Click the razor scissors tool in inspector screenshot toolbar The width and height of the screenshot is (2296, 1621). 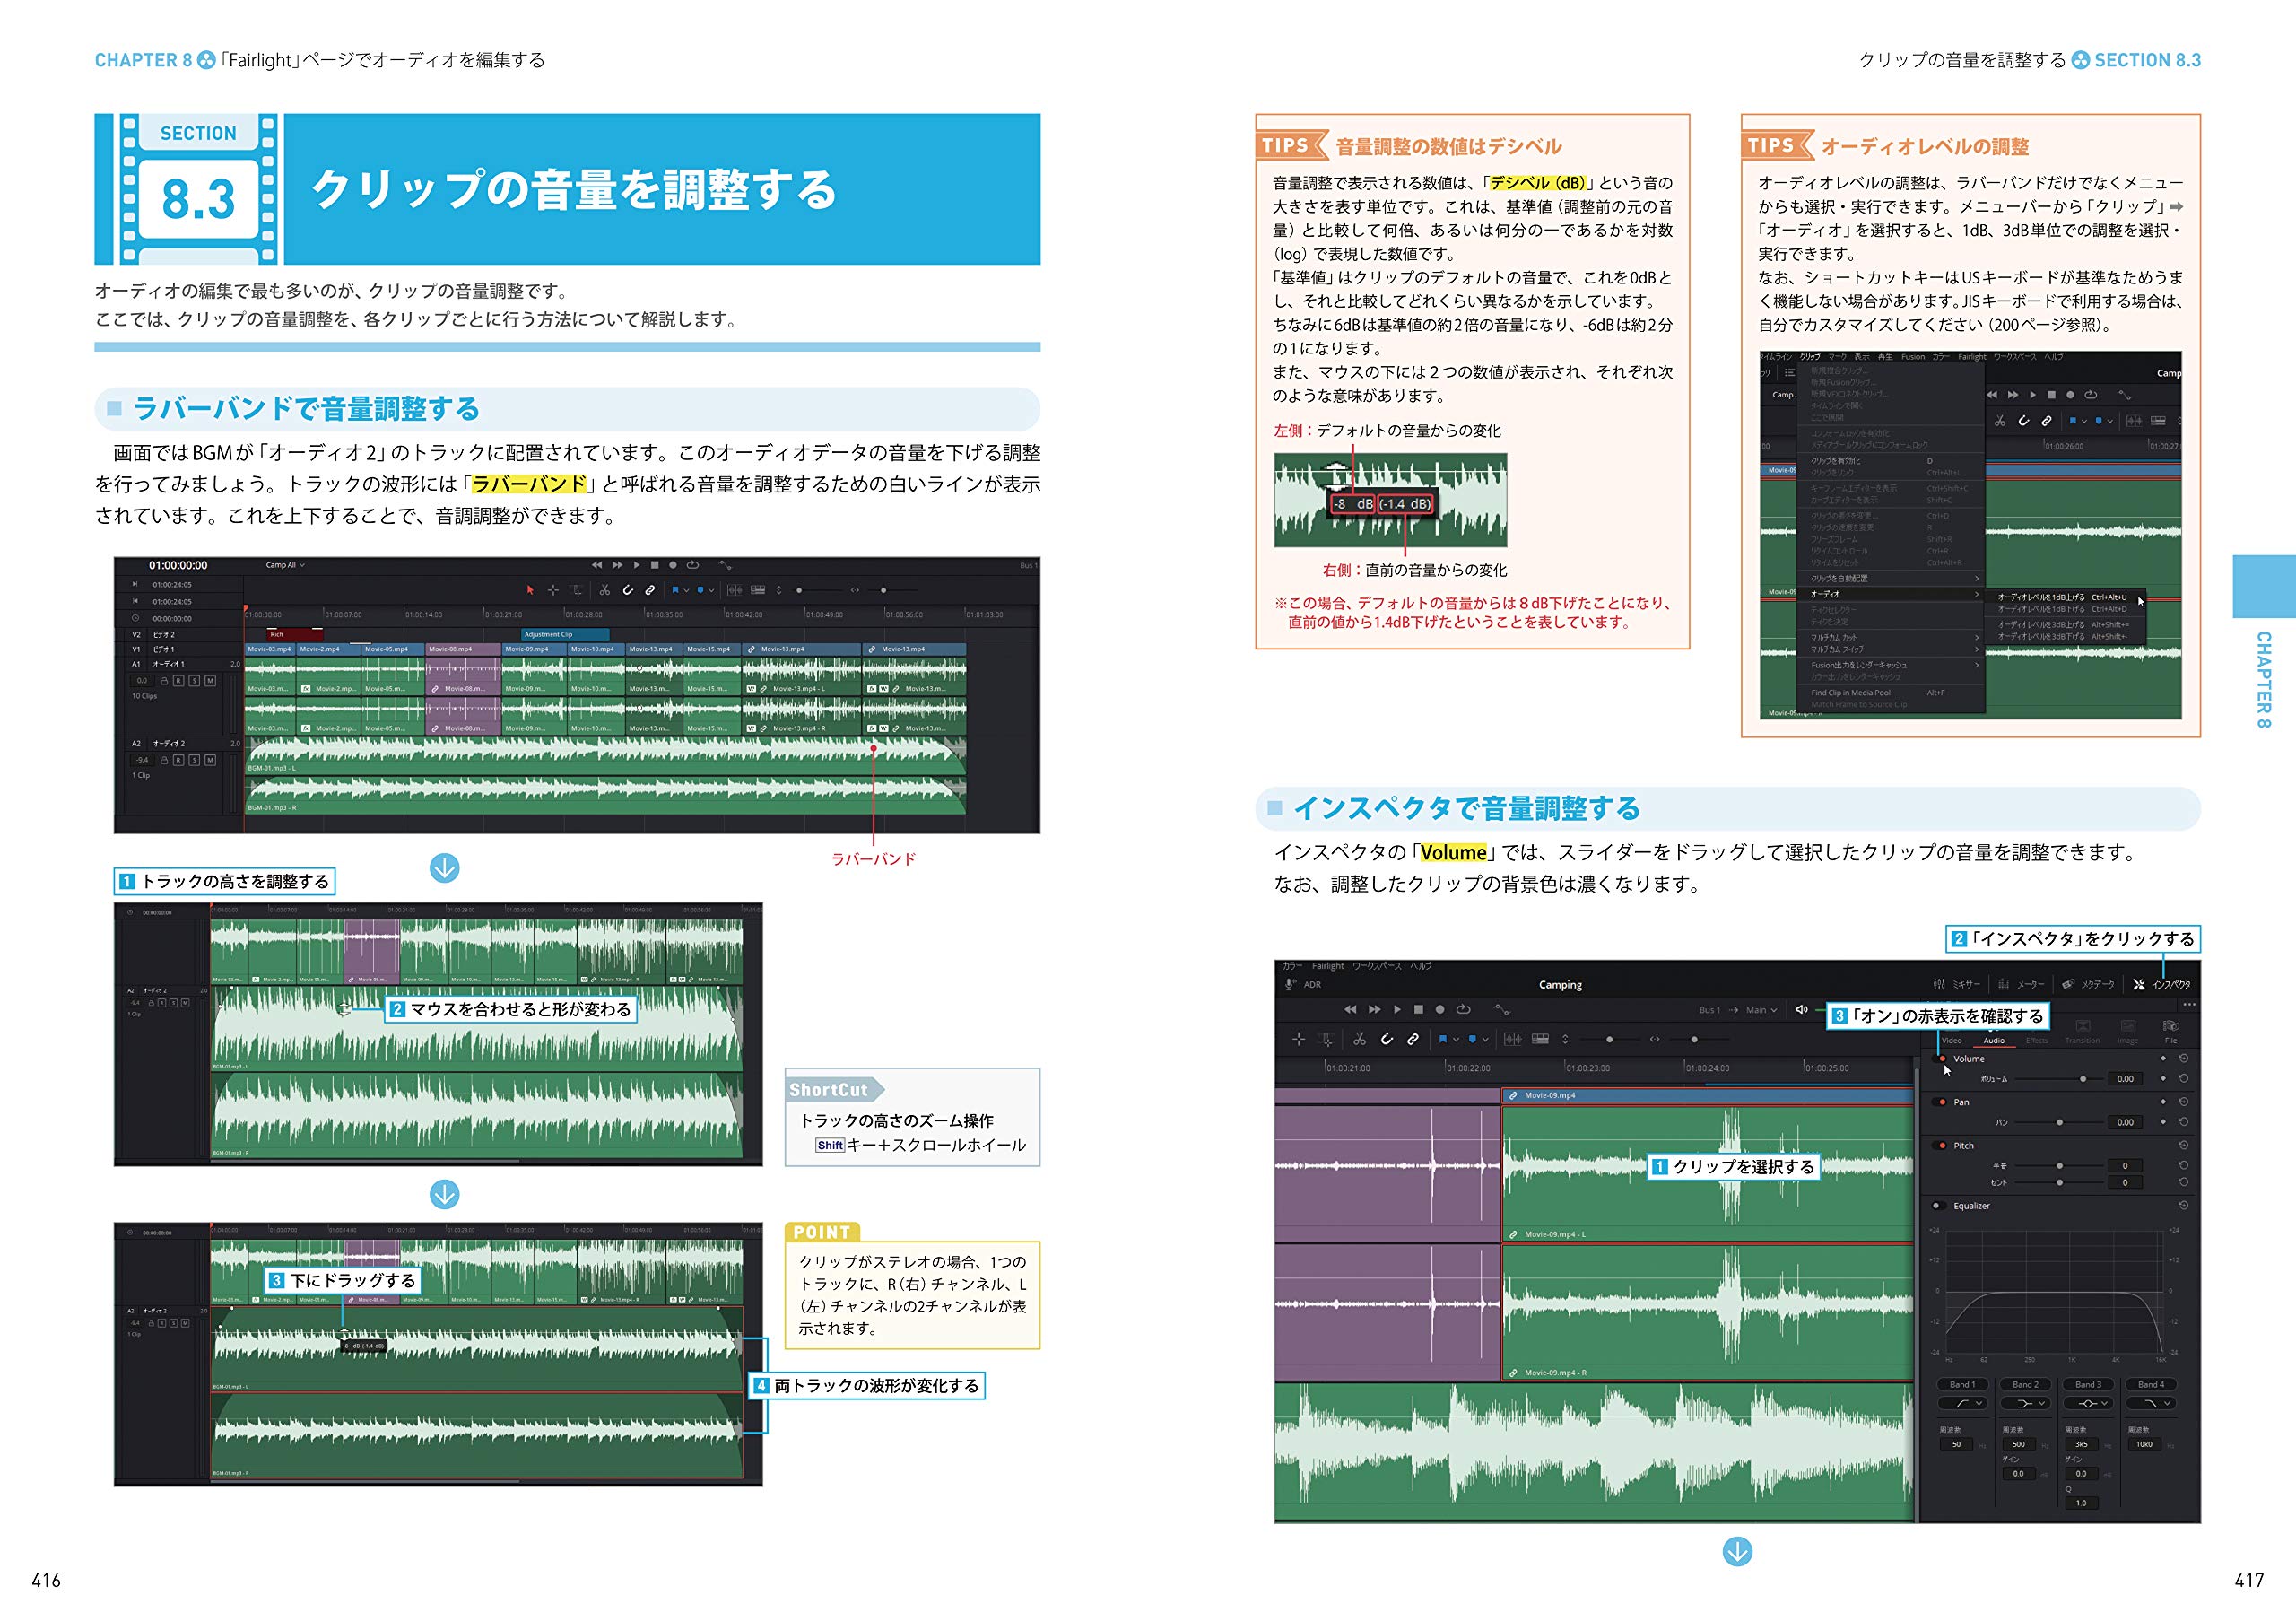(x=1359, y=1040)
